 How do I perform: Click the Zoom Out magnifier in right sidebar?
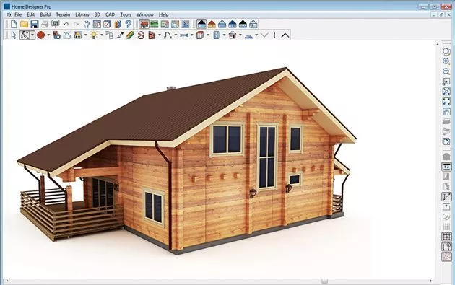click(x=446, y=71)
